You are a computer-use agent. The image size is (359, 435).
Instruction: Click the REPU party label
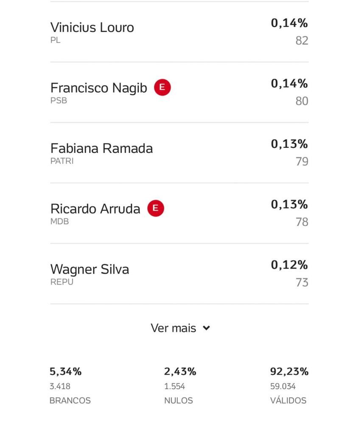point(62,282)
